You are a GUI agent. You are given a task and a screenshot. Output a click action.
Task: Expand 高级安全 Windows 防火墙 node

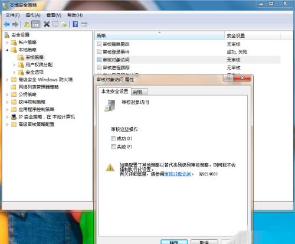pyautogui.click(x=7, y=80)
